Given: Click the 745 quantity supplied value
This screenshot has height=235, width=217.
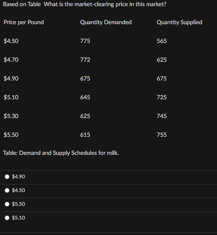Looking at the screenshot, I should (x=162, y=116).
